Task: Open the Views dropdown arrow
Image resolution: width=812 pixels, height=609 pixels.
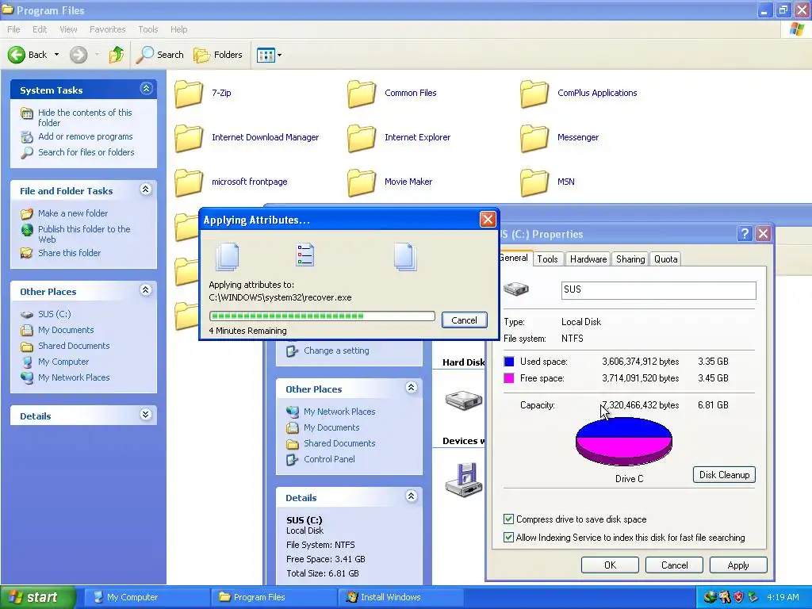Action: 280,55
